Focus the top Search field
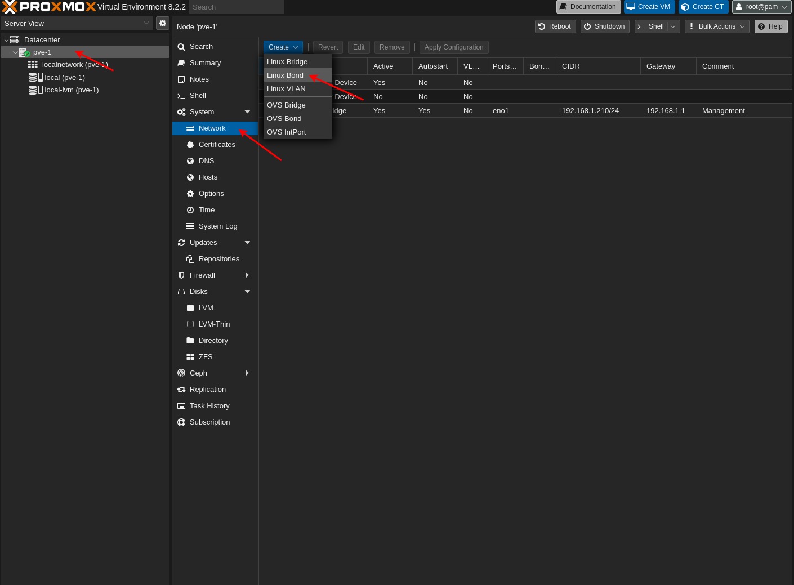 [x=236, y=7]
